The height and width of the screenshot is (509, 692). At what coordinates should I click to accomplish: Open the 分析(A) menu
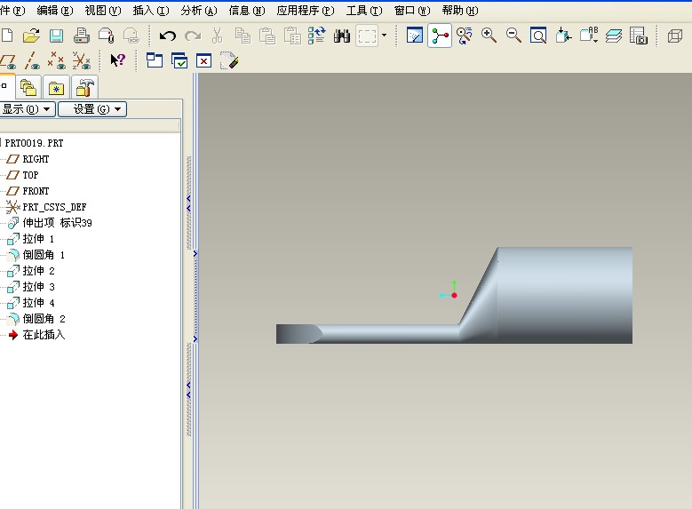199,10
